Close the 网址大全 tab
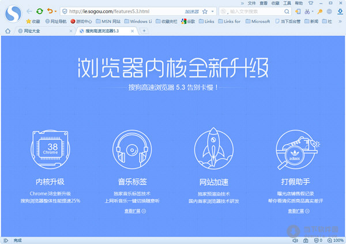 [x=71, y=31]
